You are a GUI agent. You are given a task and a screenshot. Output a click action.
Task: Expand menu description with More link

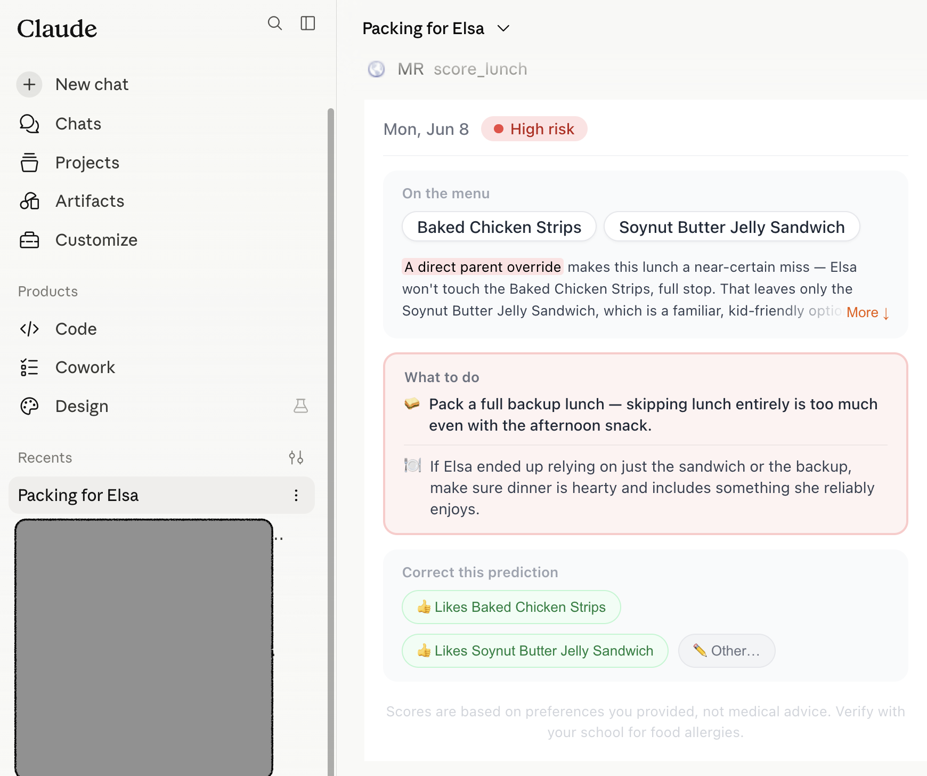[868, 312]
